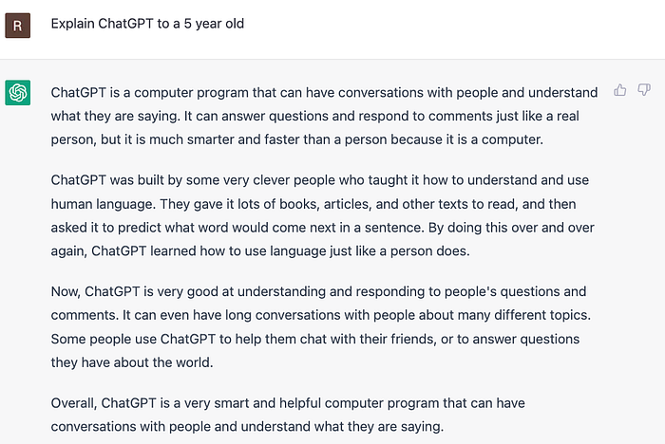
Task: Click the words human language in the response
Action: coord(103,204)
